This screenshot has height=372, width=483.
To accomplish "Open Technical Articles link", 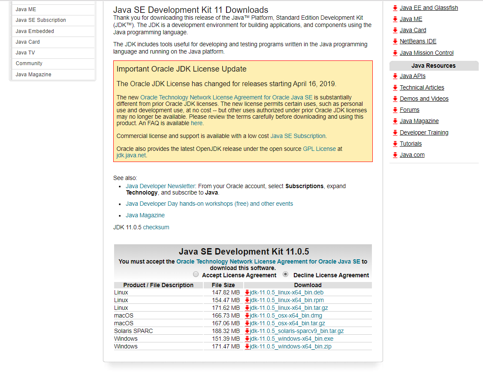I will (x=422, y=88).
